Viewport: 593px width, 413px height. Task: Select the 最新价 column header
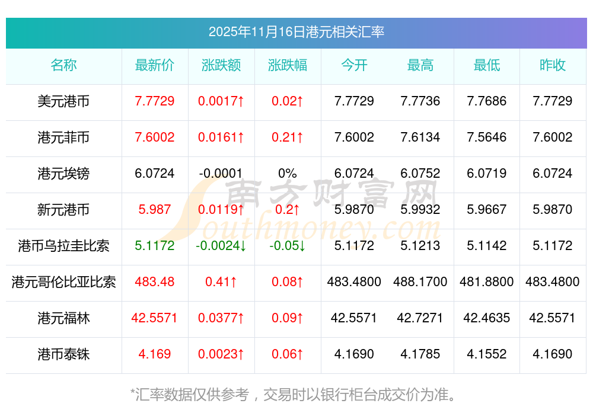tap(154, 65)
